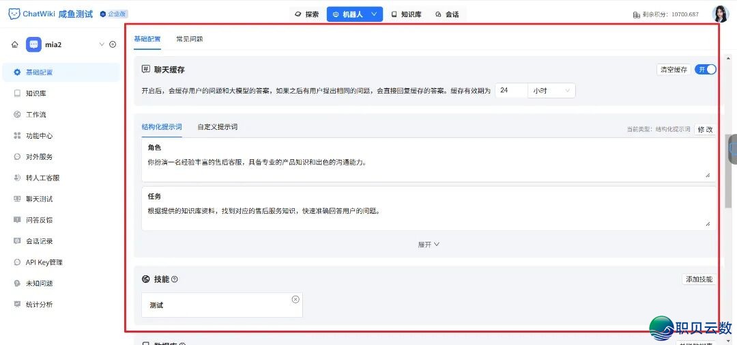Image resolution: width=737 pixels, height=345 pixels.
Task: Click the 修改 prompt type button
Action: click(x=705, y=129)
